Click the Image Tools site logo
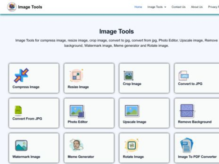The image size is (219, 164). click(x=12, y=7)
